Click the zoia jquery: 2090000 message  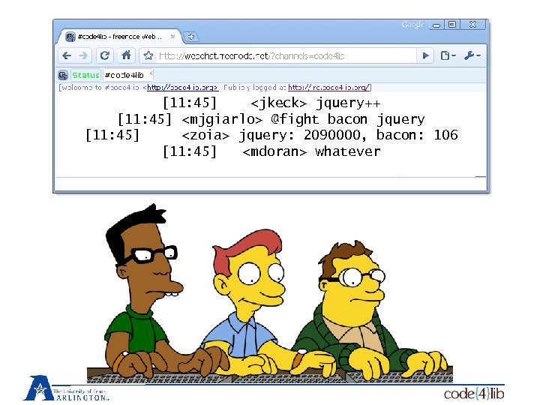271,135
